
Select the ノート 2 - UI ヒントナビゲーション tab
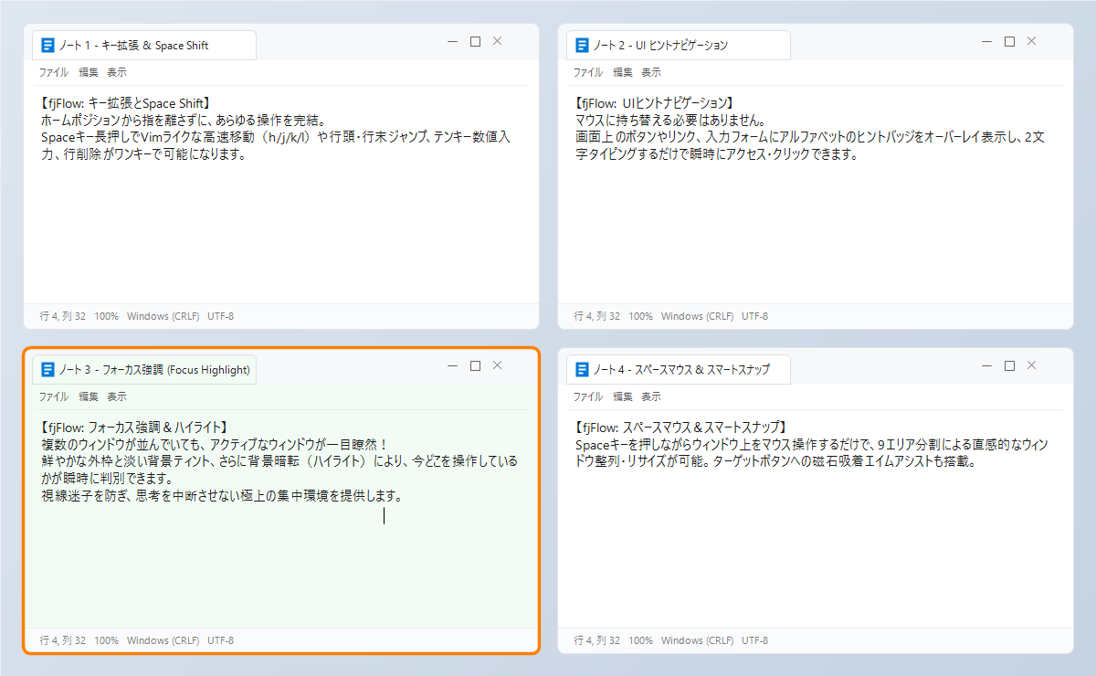click(x=679, y=46)
